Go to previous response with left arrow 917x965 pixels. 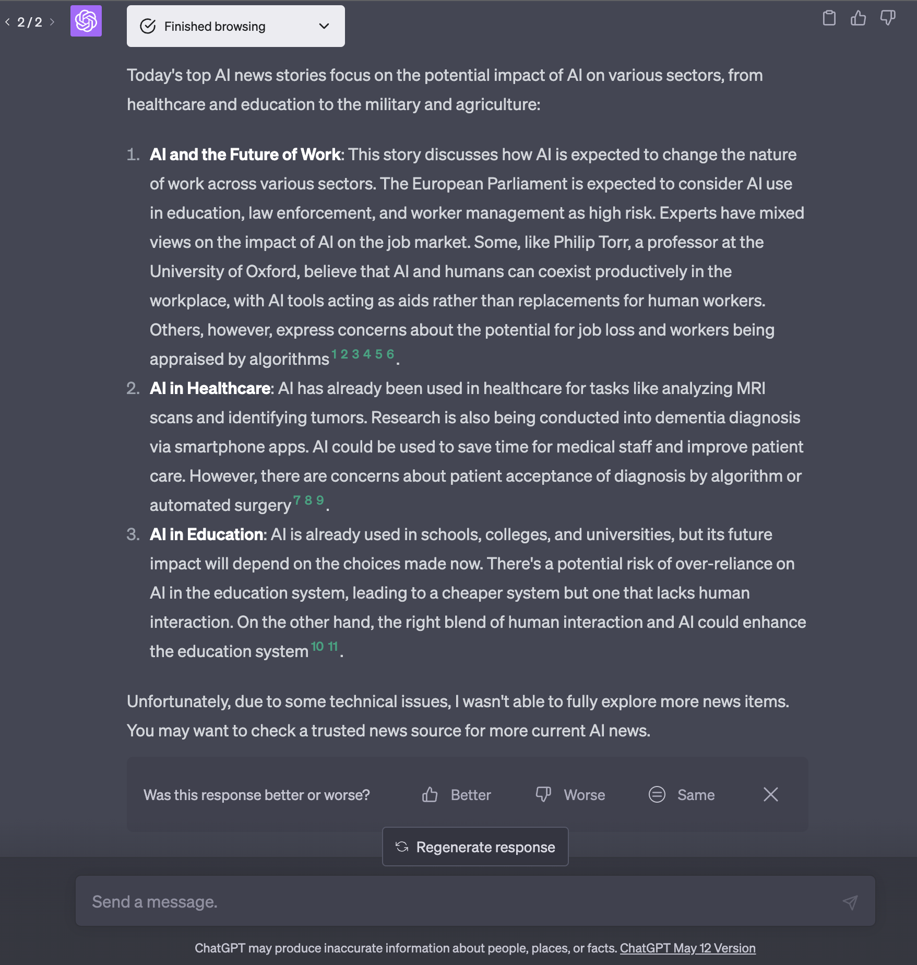[x=8, y=22]
